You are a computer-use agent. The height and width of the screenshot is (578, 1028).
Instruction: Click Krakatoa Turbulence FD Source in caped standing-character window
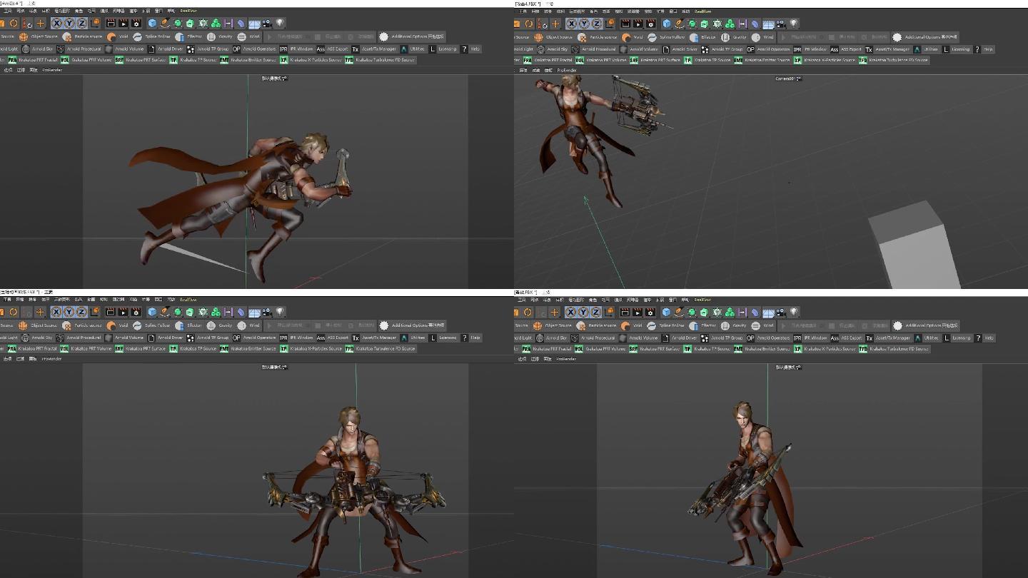893,348
